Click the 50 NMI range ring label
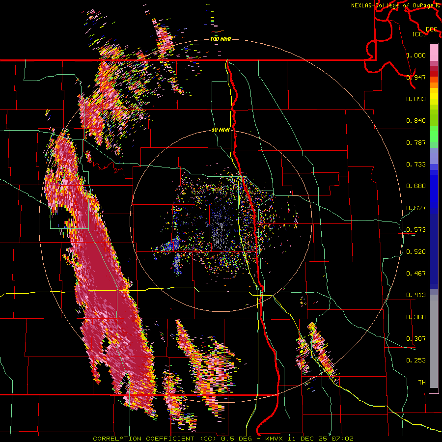Image resolution: width=442 pixels, height=442 pixels. [221, 130]
